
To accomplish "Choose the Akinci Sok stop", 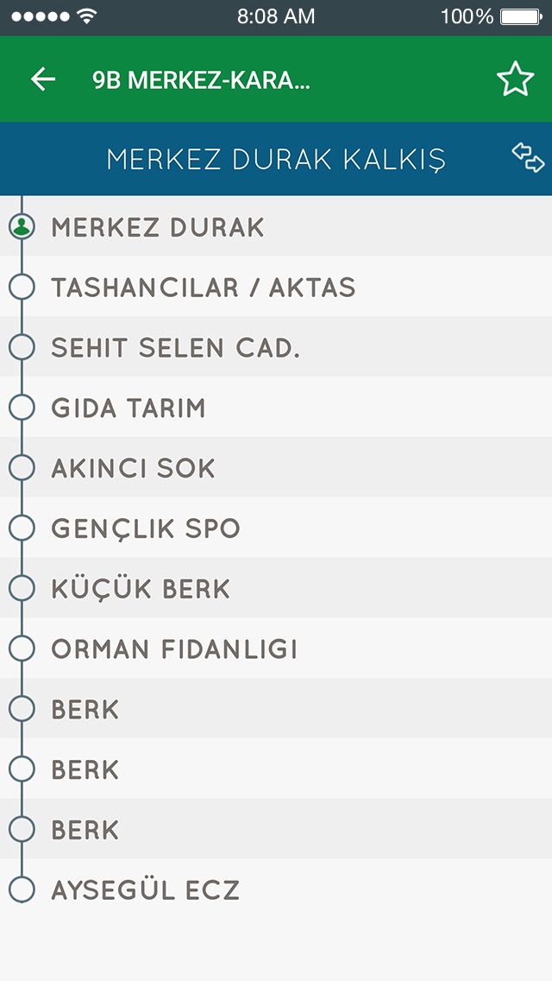I will (134, 468).
